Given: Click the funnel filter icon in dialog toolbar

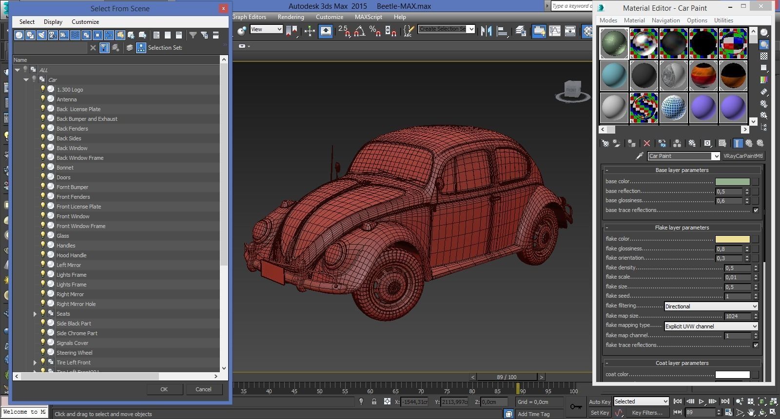Looking at the screenshot, I should click(193, 35).
